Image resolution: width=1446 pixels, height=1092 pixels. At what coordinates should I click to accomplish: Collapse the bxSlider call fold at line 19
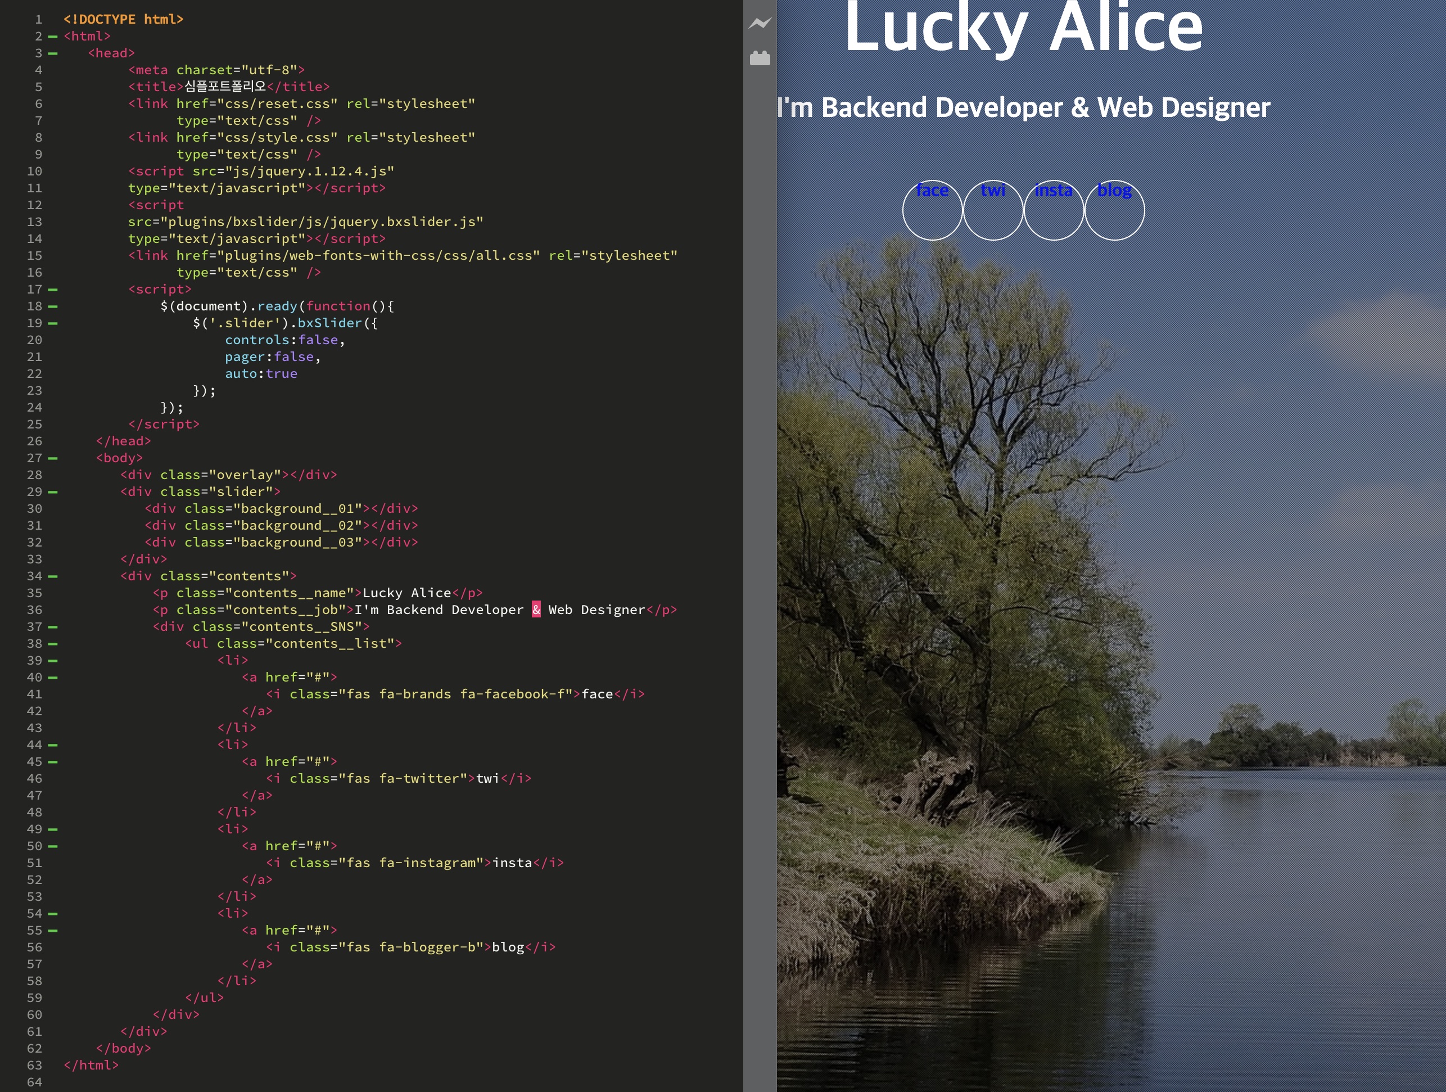coord(53,324)
